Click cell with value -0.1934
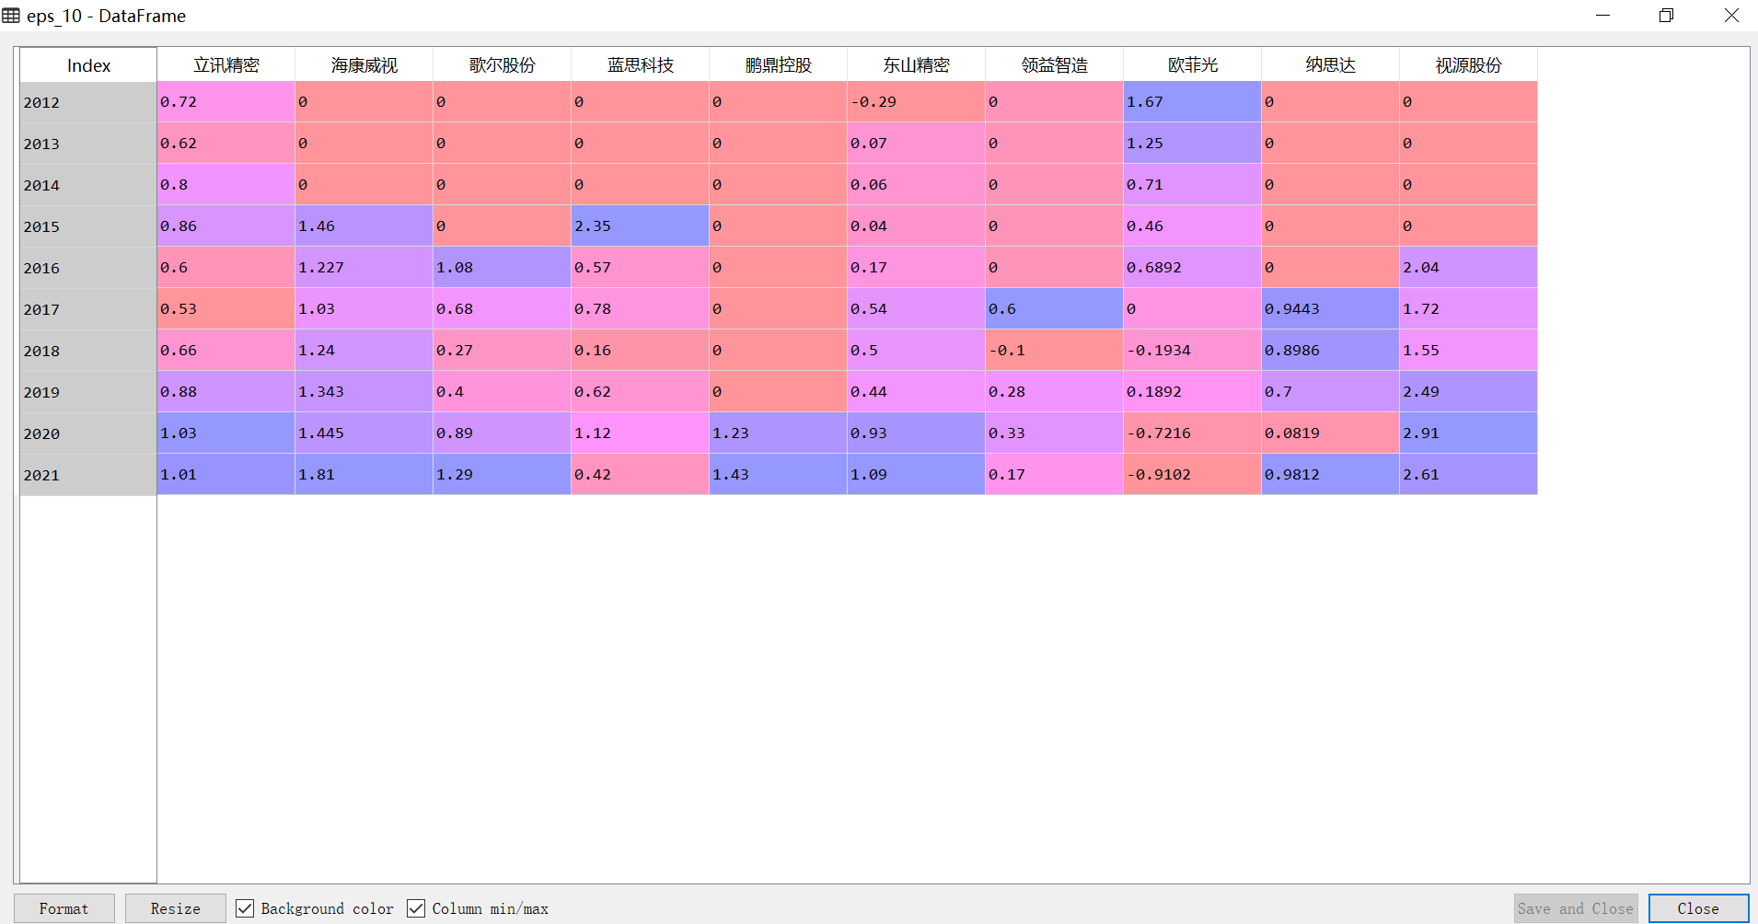Image resolution: width=1758 pixels, height=924 pixels. click(x=1193, y=350)
